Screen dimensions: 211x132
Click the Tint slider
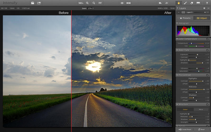pyautogui.click(x=196, y=46)
